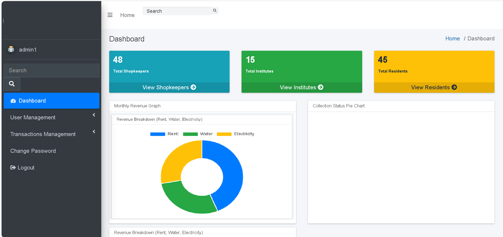This screenshot has height=237, width=503.
Task: Click the admin1 username link
Action: tap(28, 50)
